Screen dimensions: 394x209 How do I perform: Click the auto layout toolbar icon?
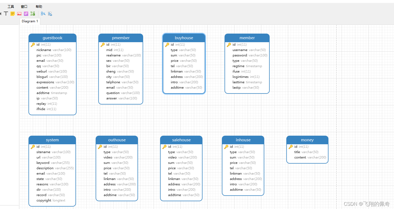point(43,13)
